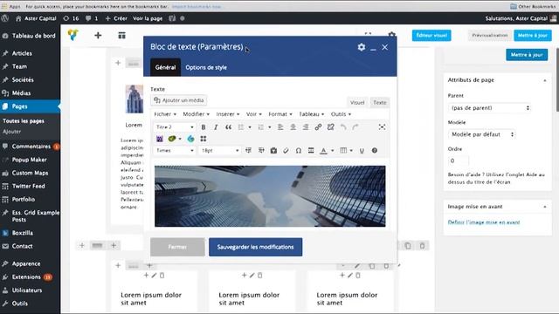Screen dimensions: 559x314
Task: Open the Other Bookmarks folder
Action: coord(533,6)
